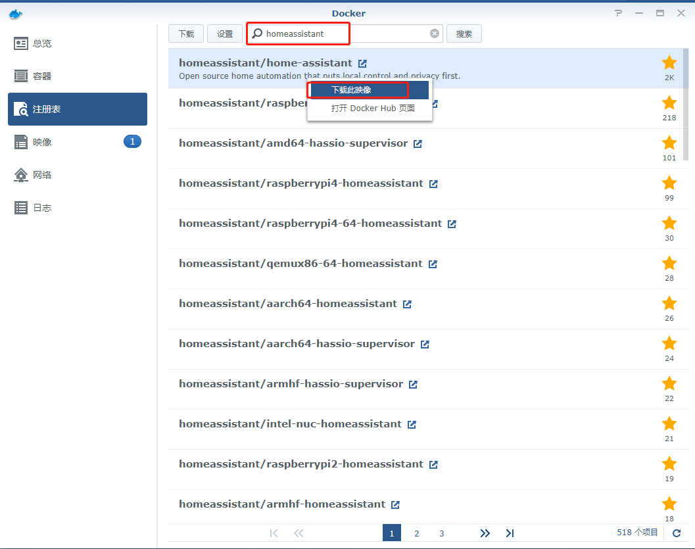Open the Docker help question mark
This screenshot has width=695, height=549.
(618, 13)
